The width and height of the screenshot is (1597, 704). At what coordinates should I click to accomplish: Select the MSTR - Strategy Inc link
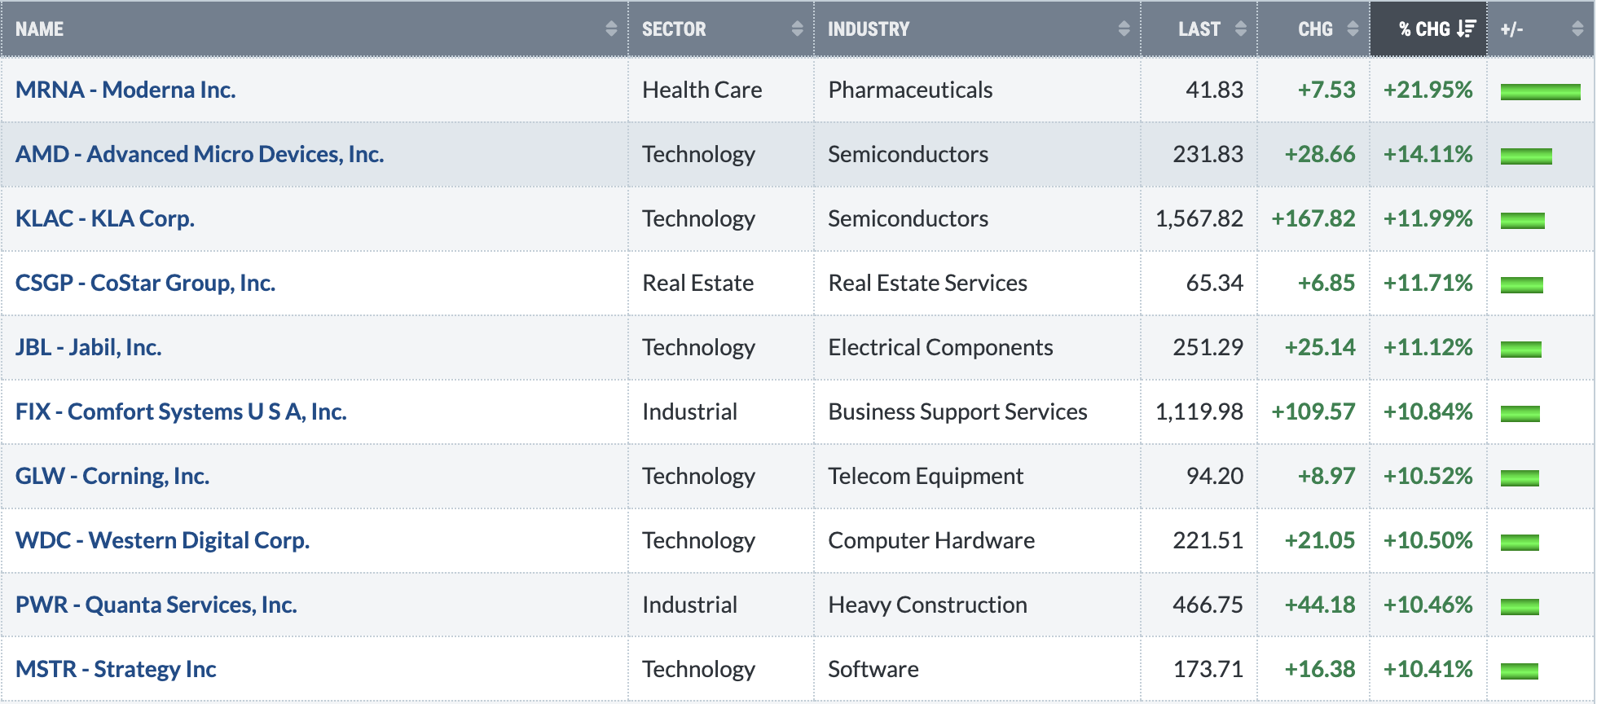point(116,669)
